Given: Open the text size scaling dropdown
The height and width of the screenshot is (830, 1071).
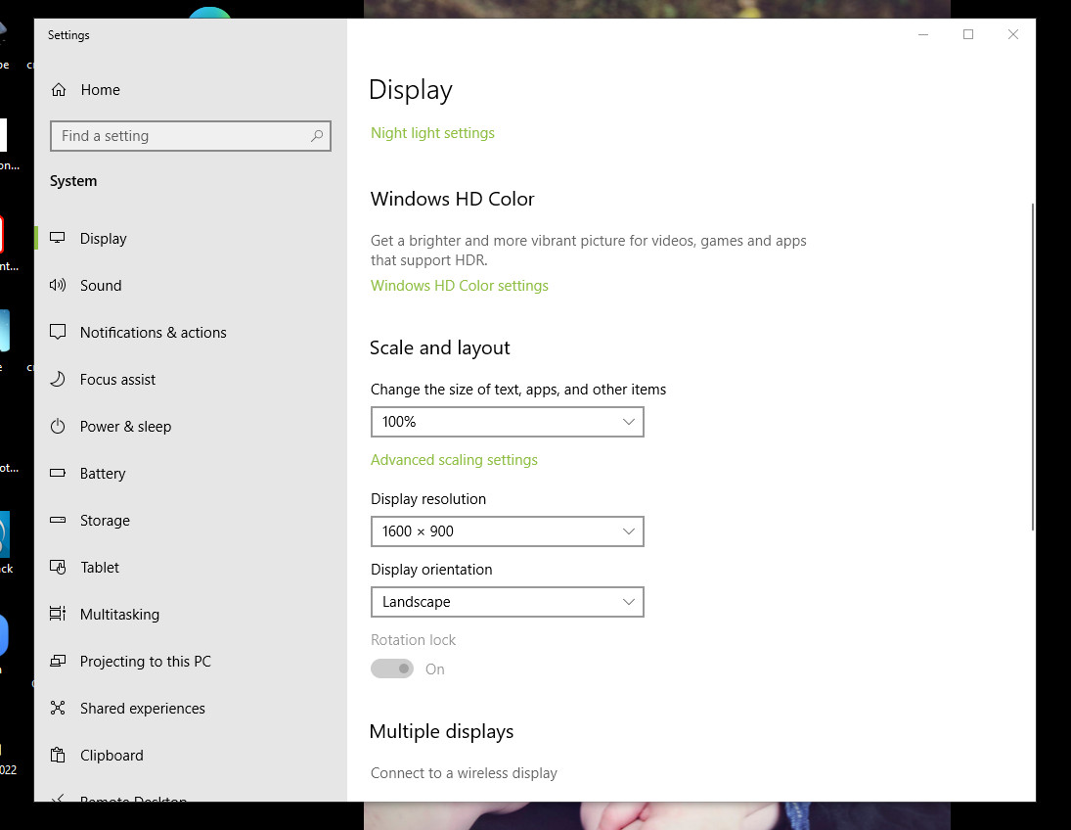Looking at the screenshot, I should [x=507, y=422].
